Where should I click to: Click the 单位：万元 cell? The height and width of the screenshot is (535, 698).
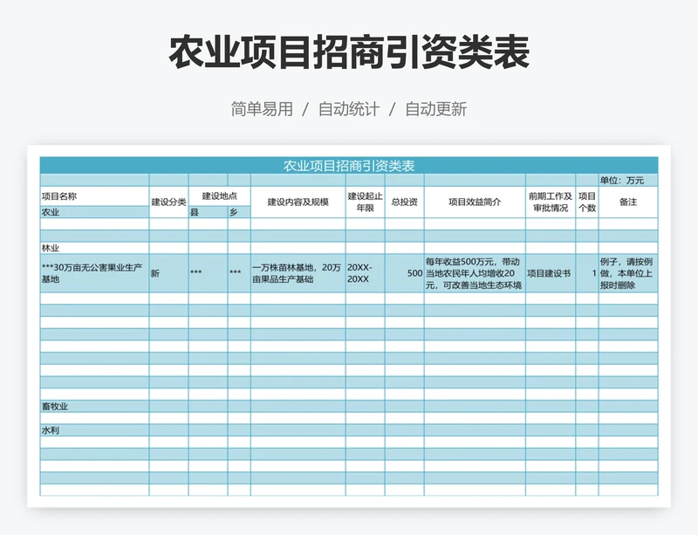[x=628, y=181]
